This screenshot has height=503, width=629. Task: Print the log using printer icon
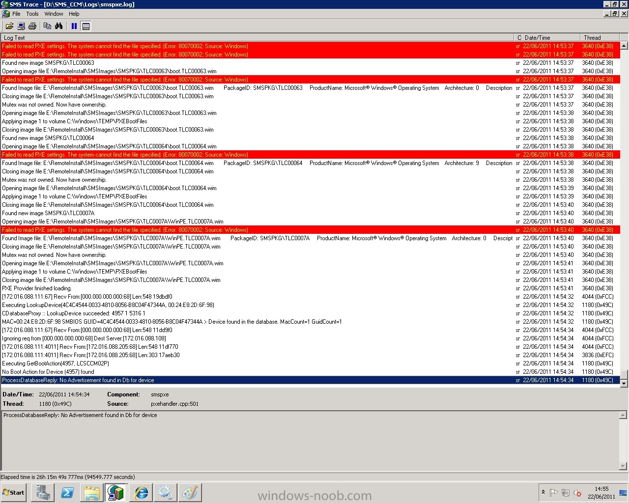32,26
